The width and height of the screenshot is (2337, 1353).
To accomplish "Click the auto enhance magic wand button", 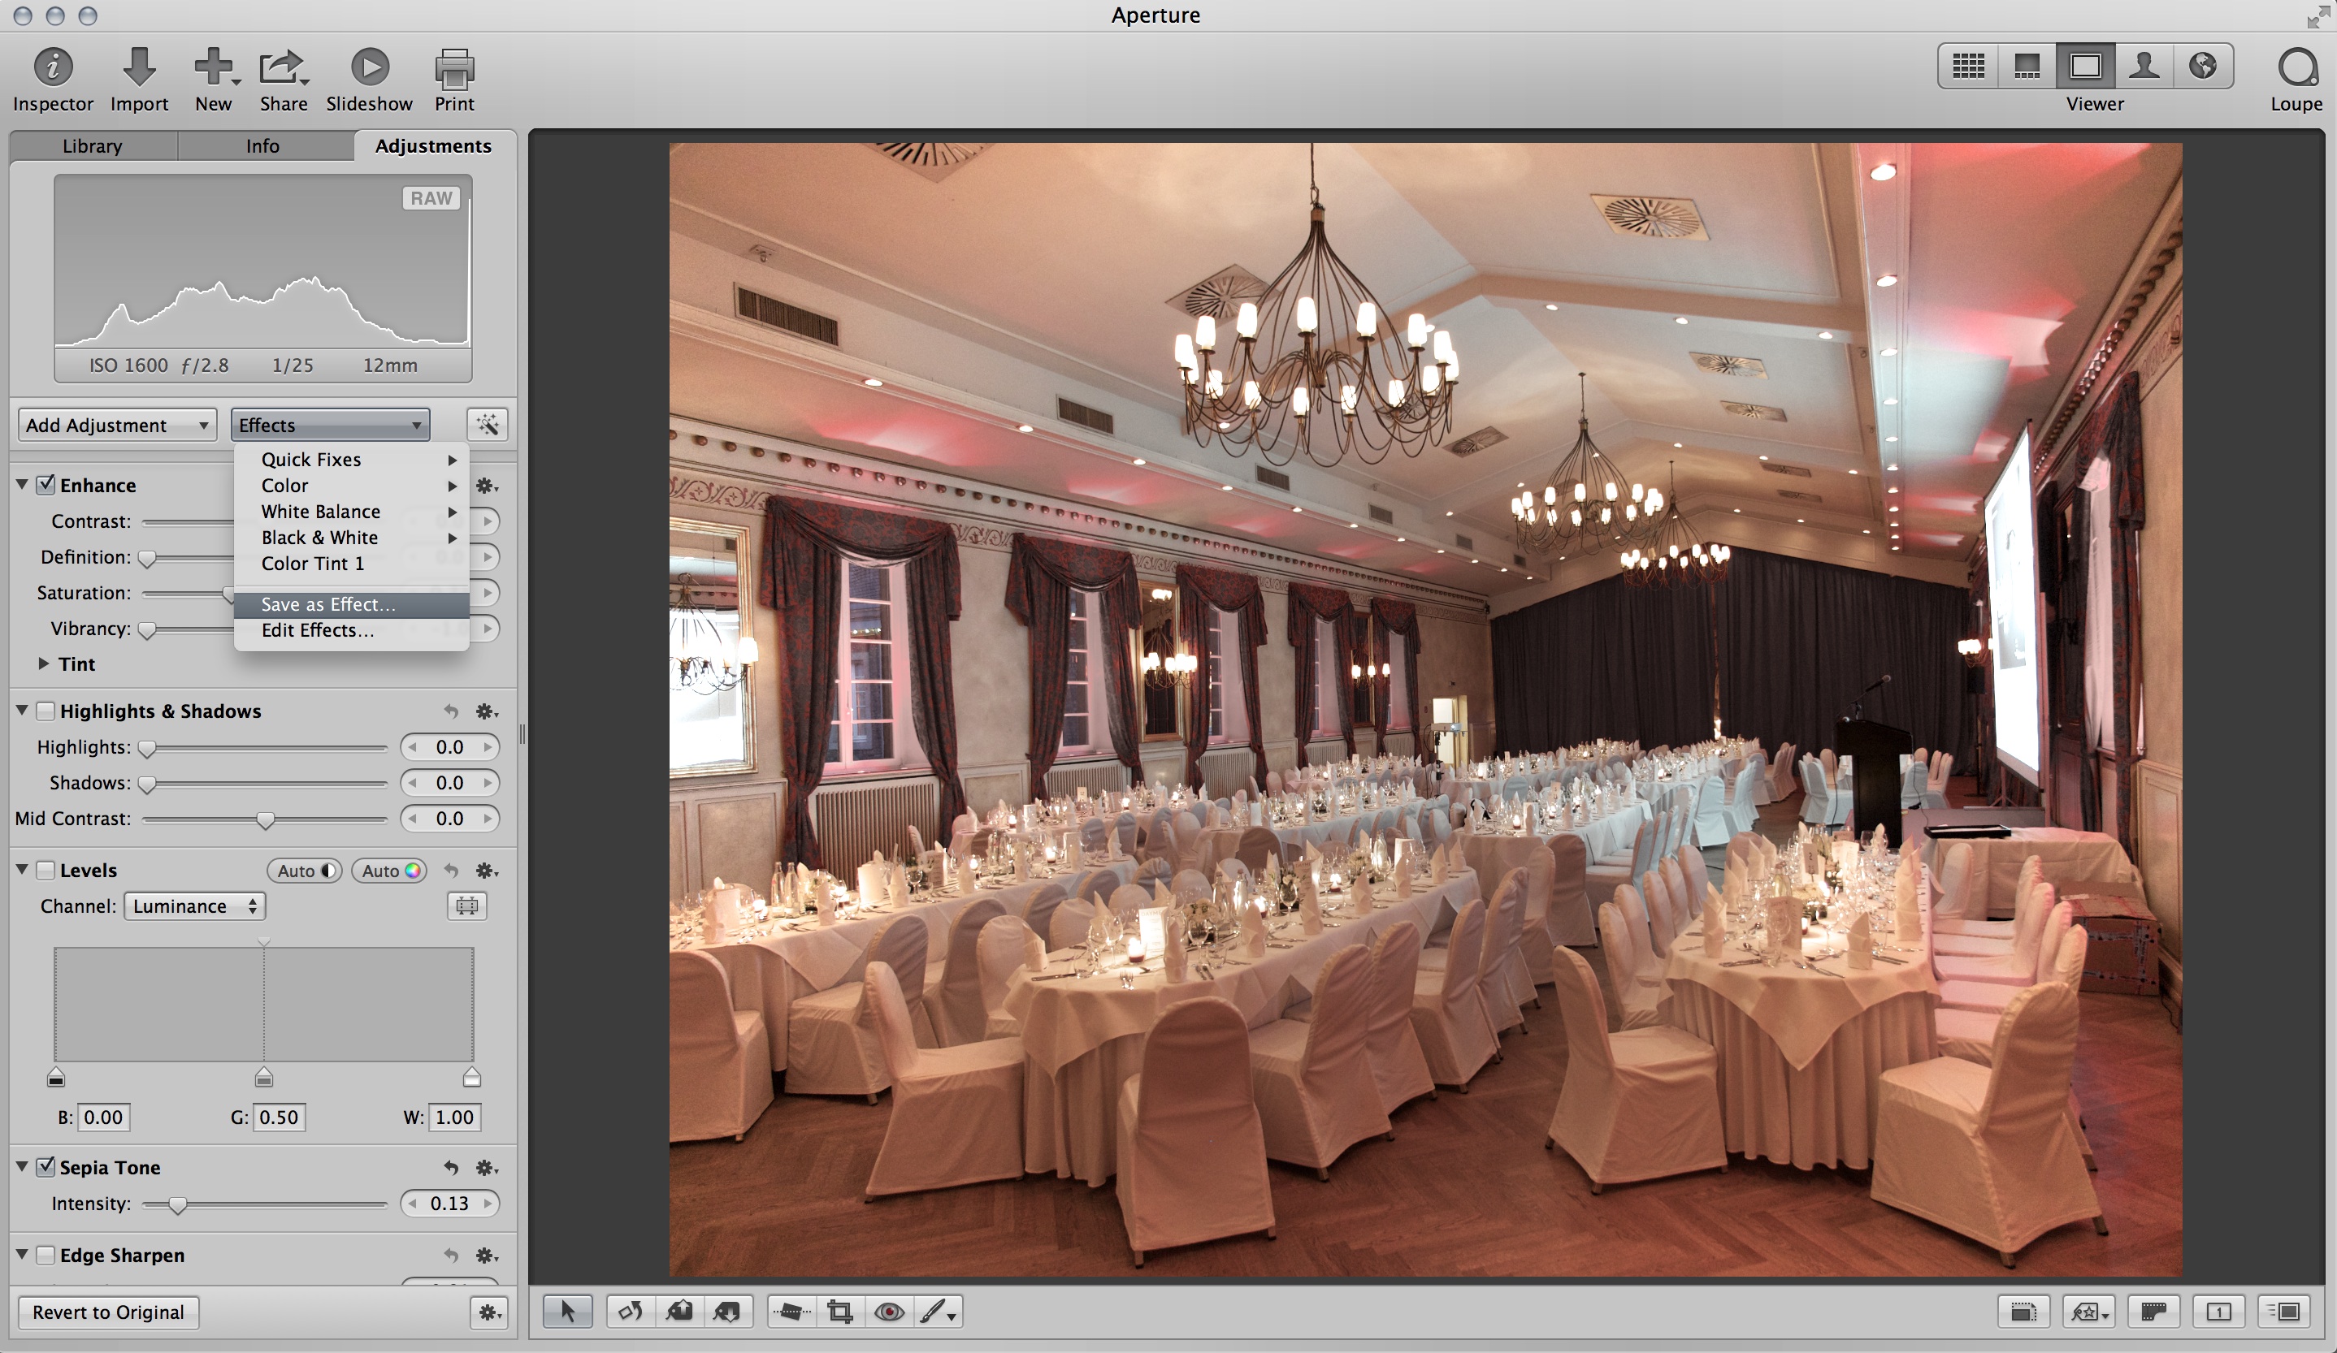I will [487, 425].
